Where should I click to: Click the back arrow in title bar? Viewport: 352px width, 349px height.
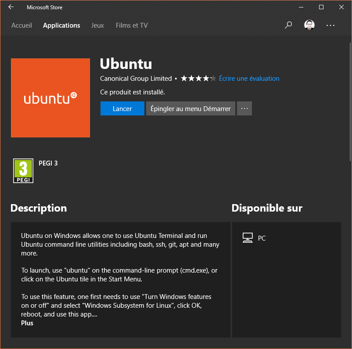(x=11, y=7)
